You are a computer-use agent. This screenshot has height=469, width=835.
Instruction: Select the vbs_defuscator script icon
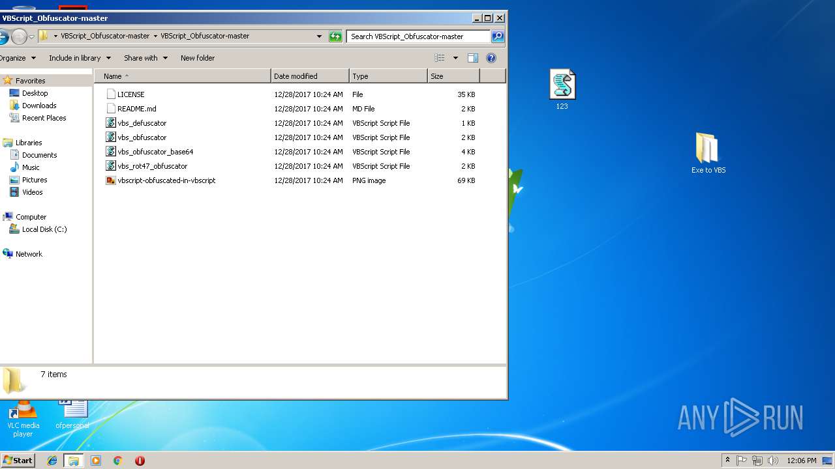point(111,123)
